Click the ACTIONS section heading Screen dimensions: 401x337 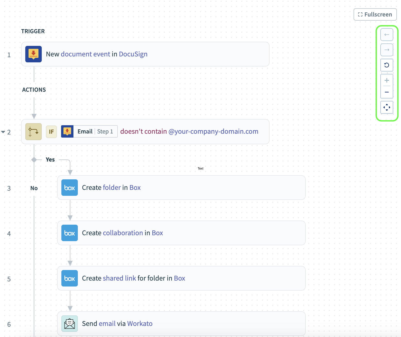tap(34, 90)
